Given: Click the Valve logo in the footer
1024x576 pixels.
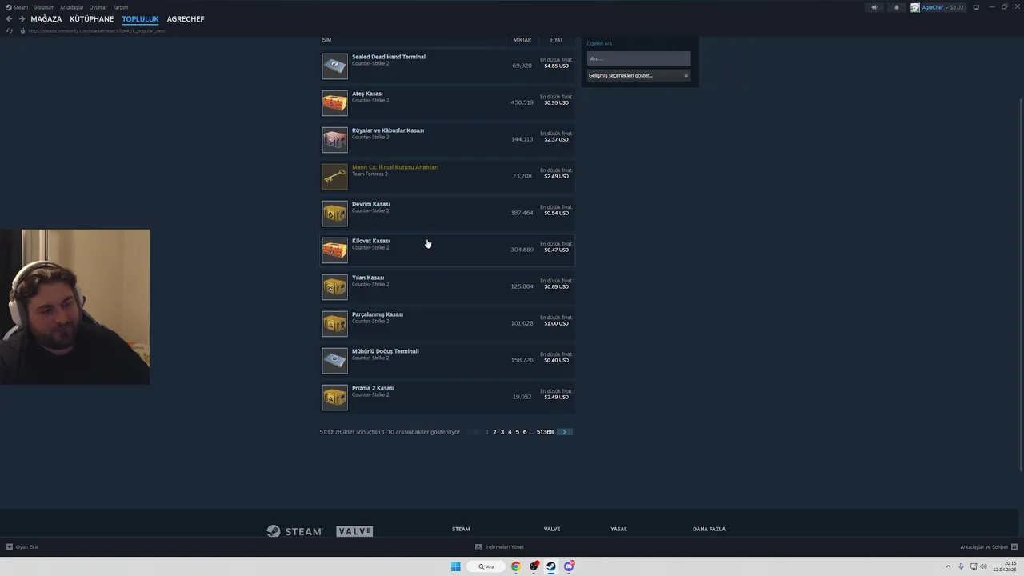Looking at the screenshot, I should click(x=354, y=531).
